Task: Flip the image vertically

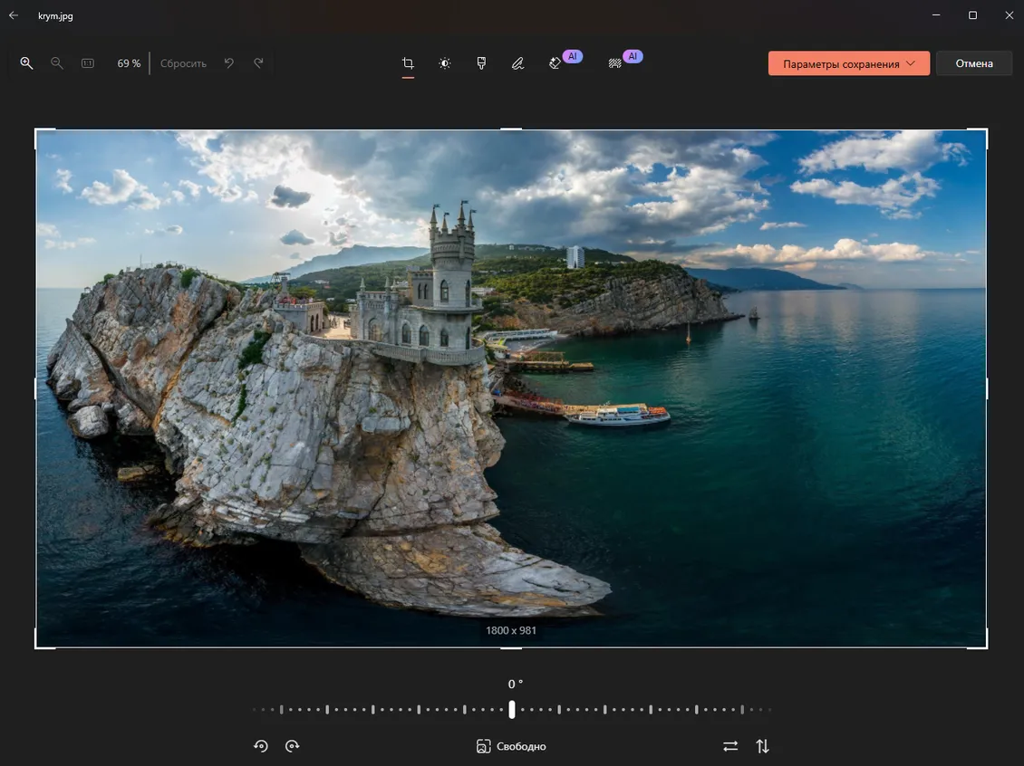Action: tap(762, 745)
